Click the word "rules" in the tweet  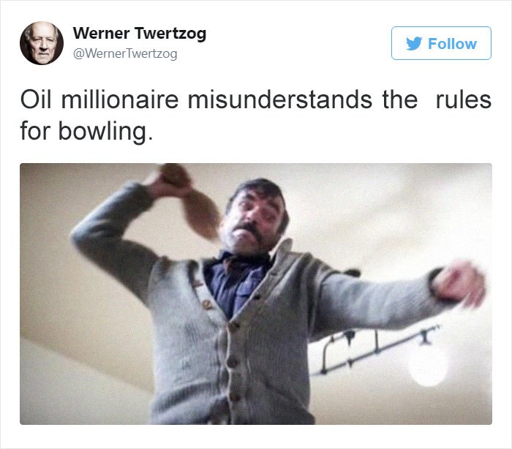point(464,99)
